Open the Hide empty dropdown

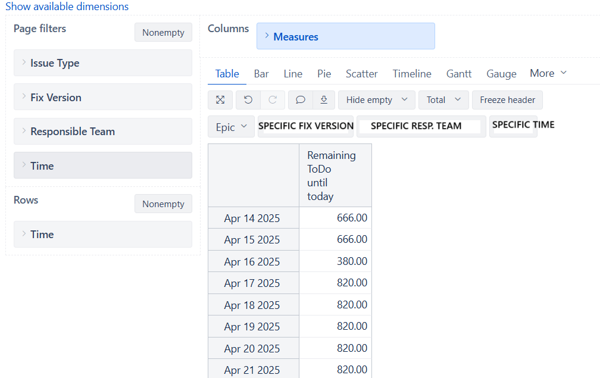coord(376,100)
